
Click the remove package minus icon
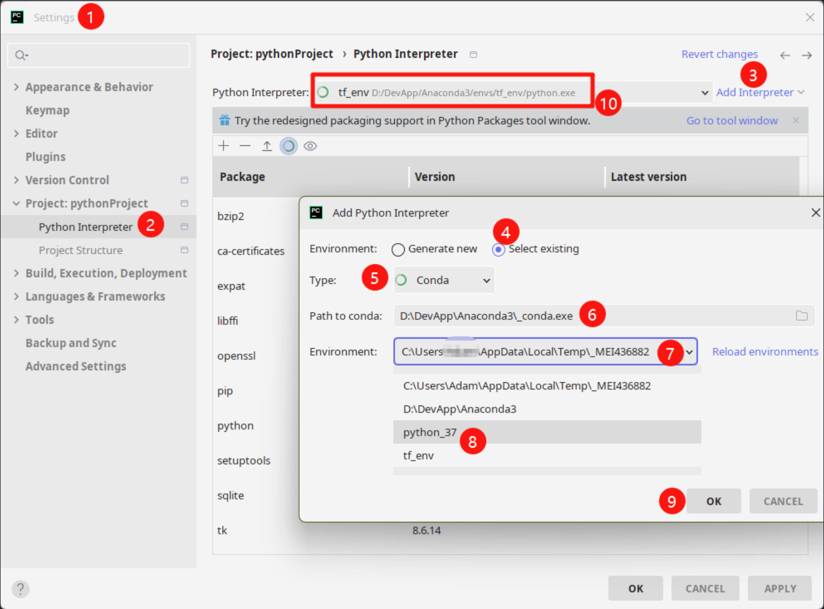click(245, 146)
